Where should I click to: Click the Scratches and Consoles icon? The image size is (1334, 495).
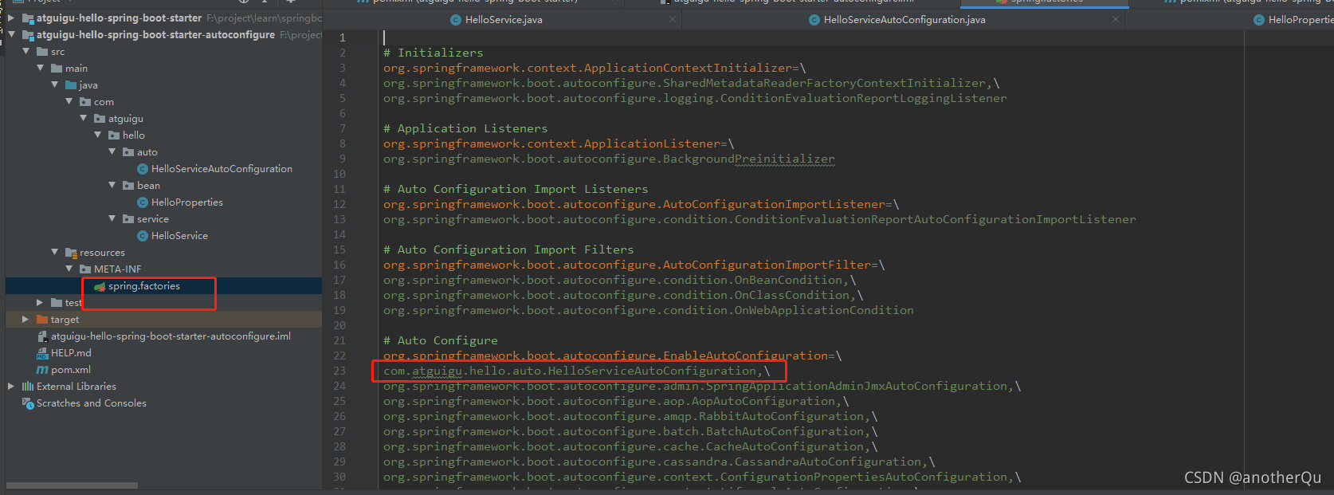point(28,403)
